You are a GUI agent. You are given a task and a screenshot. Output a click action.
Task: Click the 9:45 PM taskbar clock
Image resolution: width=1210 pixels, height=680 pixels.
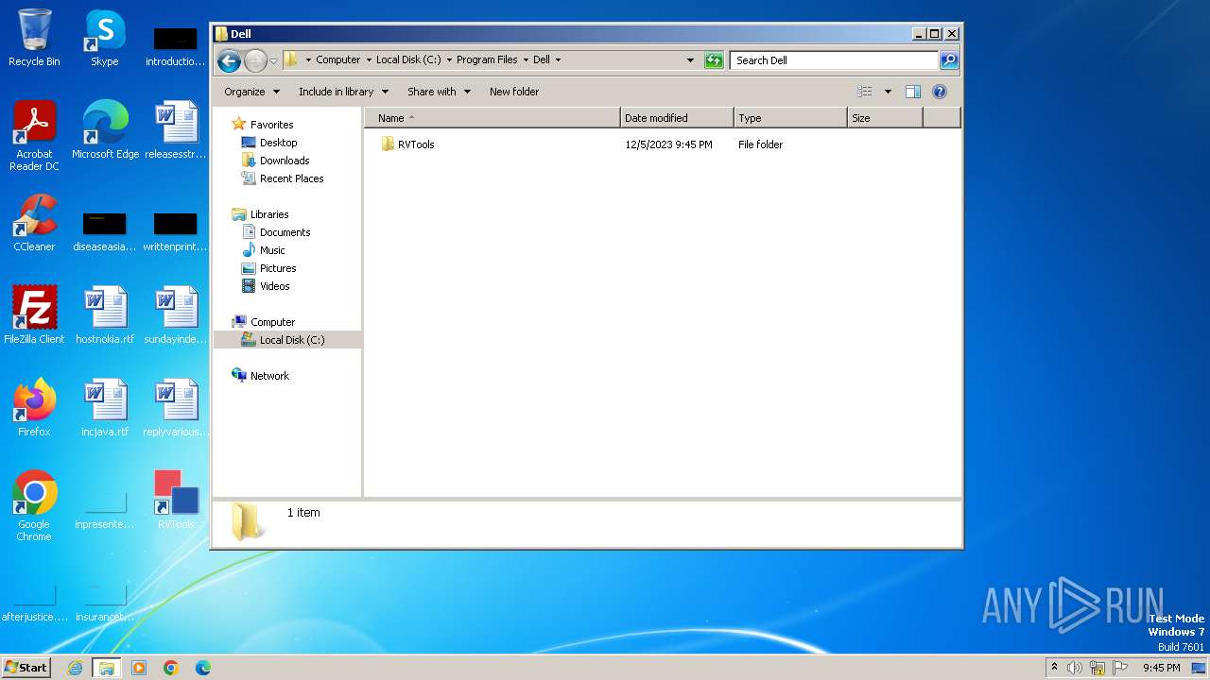pos(1161,668)
